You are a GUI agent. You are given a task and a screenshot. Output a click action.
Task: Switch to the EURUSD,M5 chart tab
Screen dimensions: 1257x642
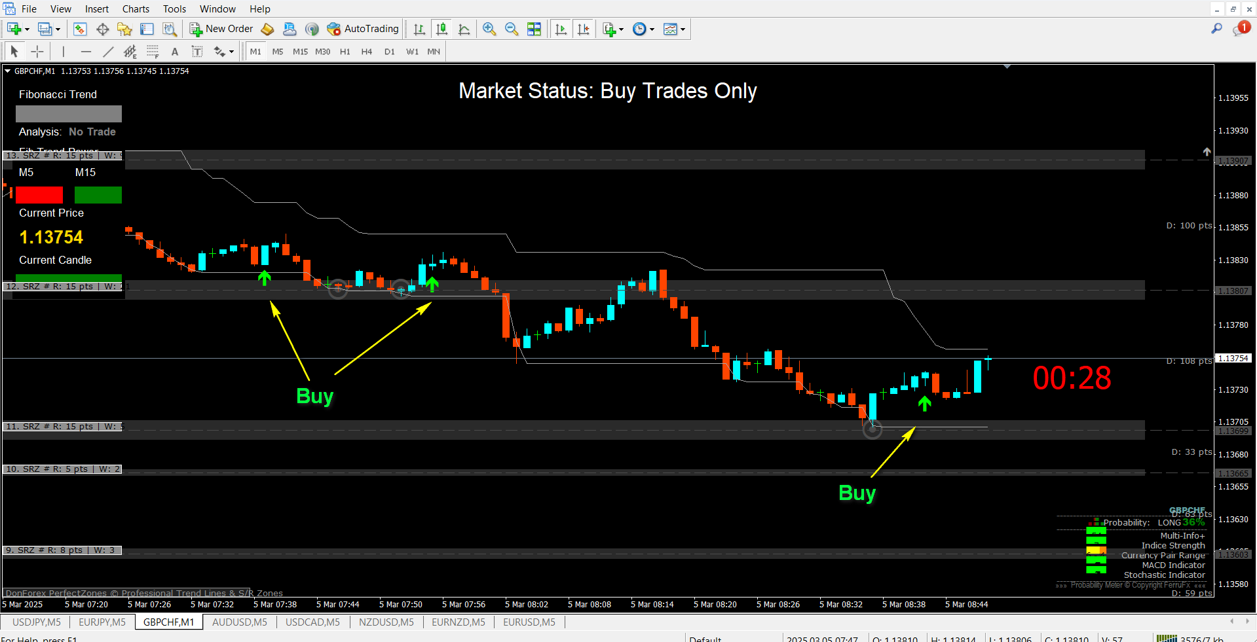point(529,622)
